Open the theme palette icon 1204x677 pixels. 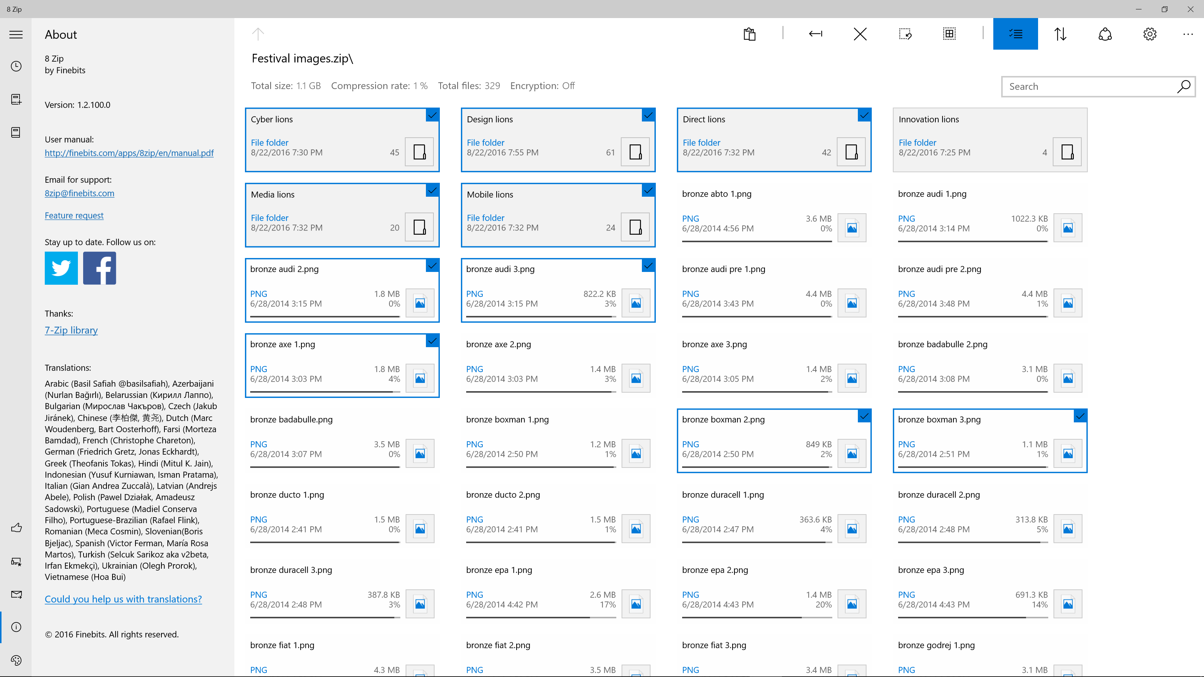[16, 660]
